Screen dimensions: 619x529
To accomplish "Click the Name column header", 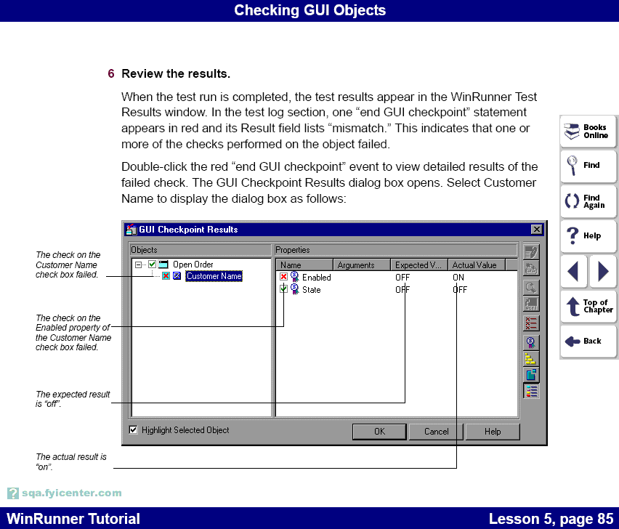I will tap(304, 265).
